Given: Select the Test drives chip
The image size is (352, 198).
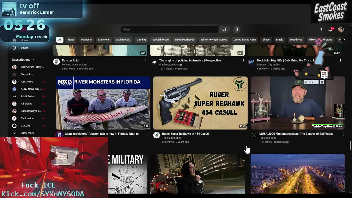Looking at the screenshot, I should [296, 40].
